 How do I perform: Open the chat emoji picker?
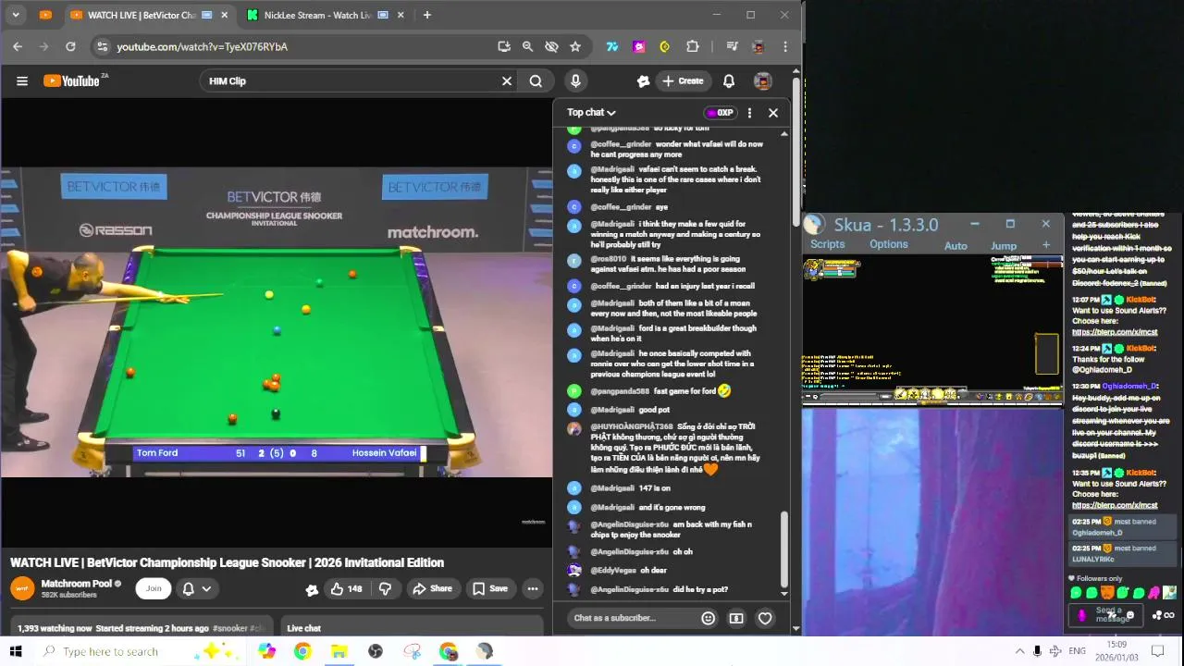(709, 618)
